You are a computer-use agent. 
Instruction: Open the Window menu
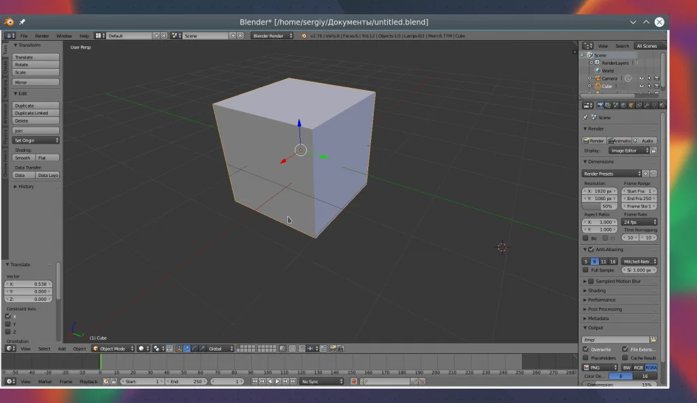pyautogui.click(x=63, y=35)
